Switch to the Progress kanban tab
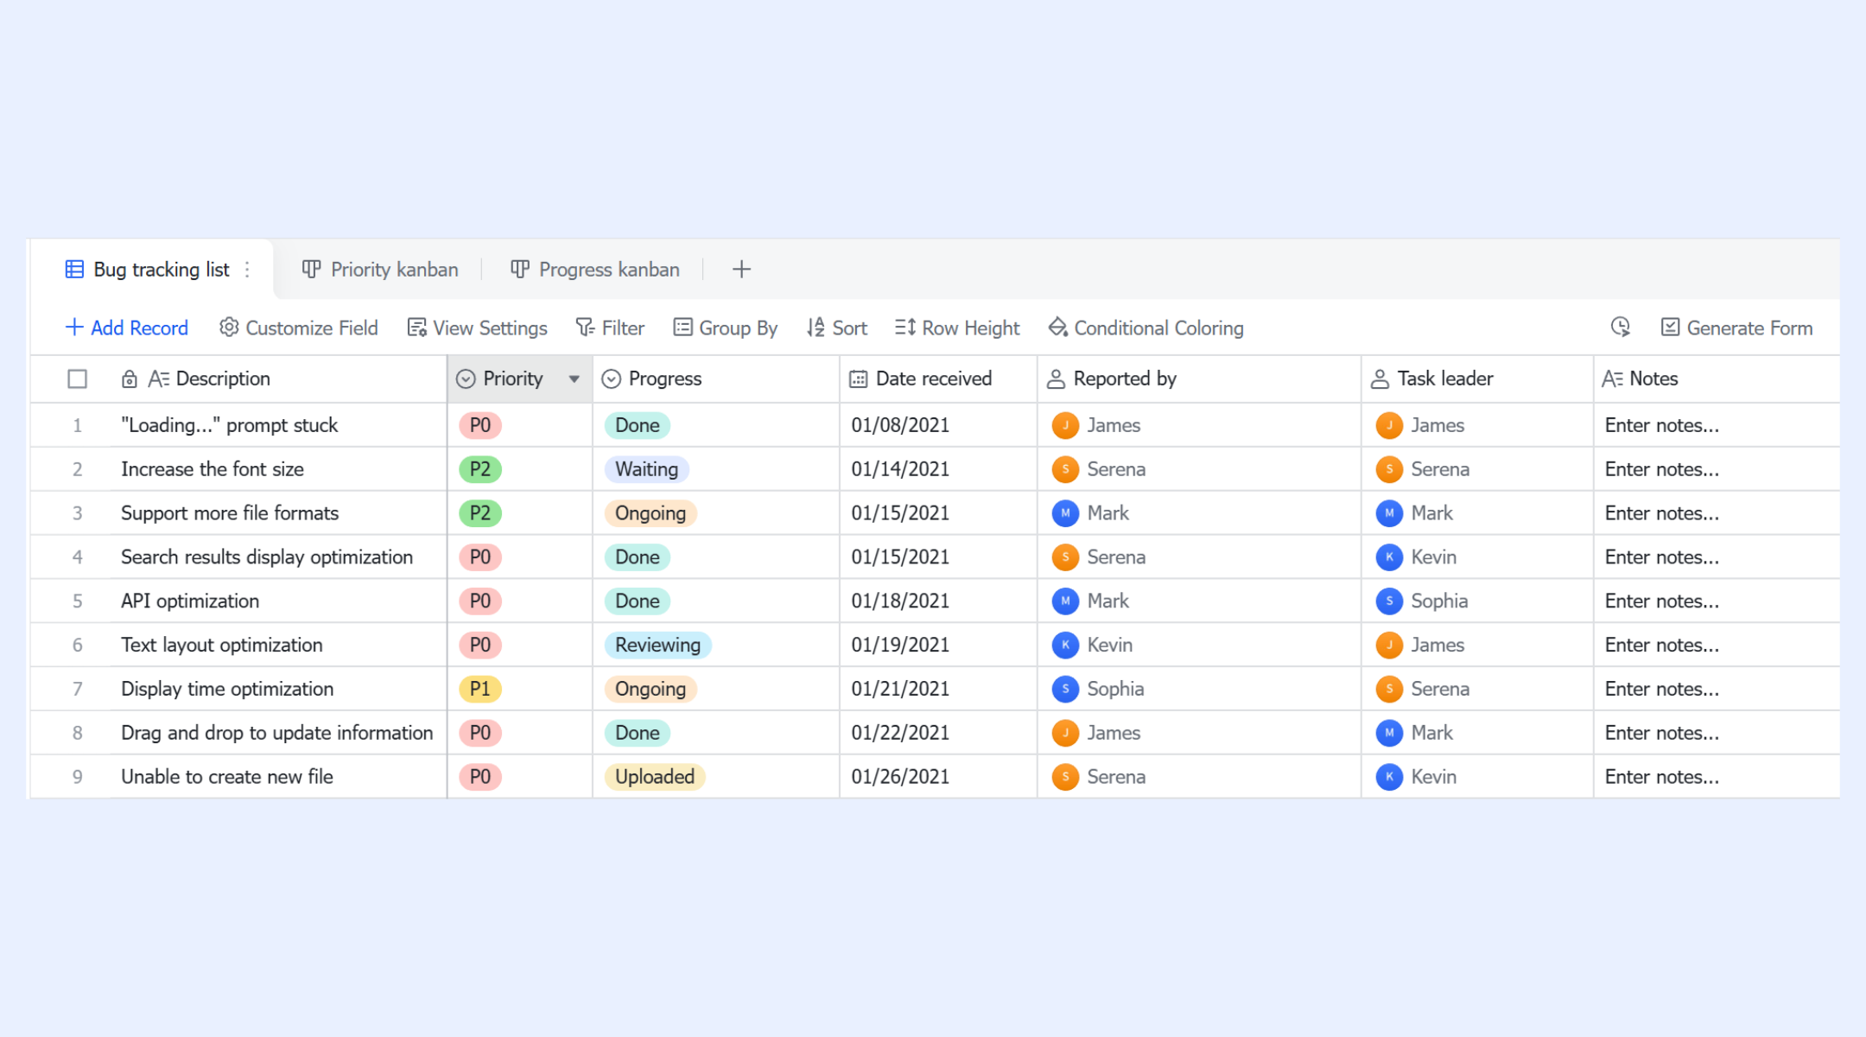Image resolution: width=1866 pixels, height=1037 pixels. point(595,270)
